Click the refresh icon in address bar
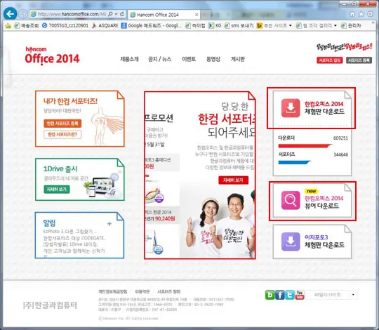The height and width of the screenshot is (330, 379). [x=122, y=14]
